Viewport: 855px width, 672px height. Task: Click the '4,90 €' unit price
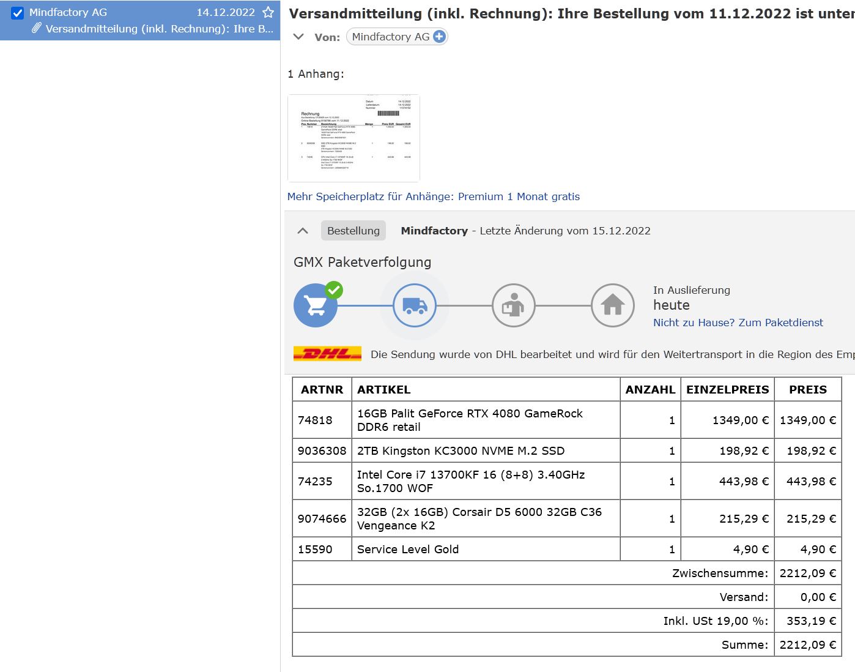click(x=751, y=549)
